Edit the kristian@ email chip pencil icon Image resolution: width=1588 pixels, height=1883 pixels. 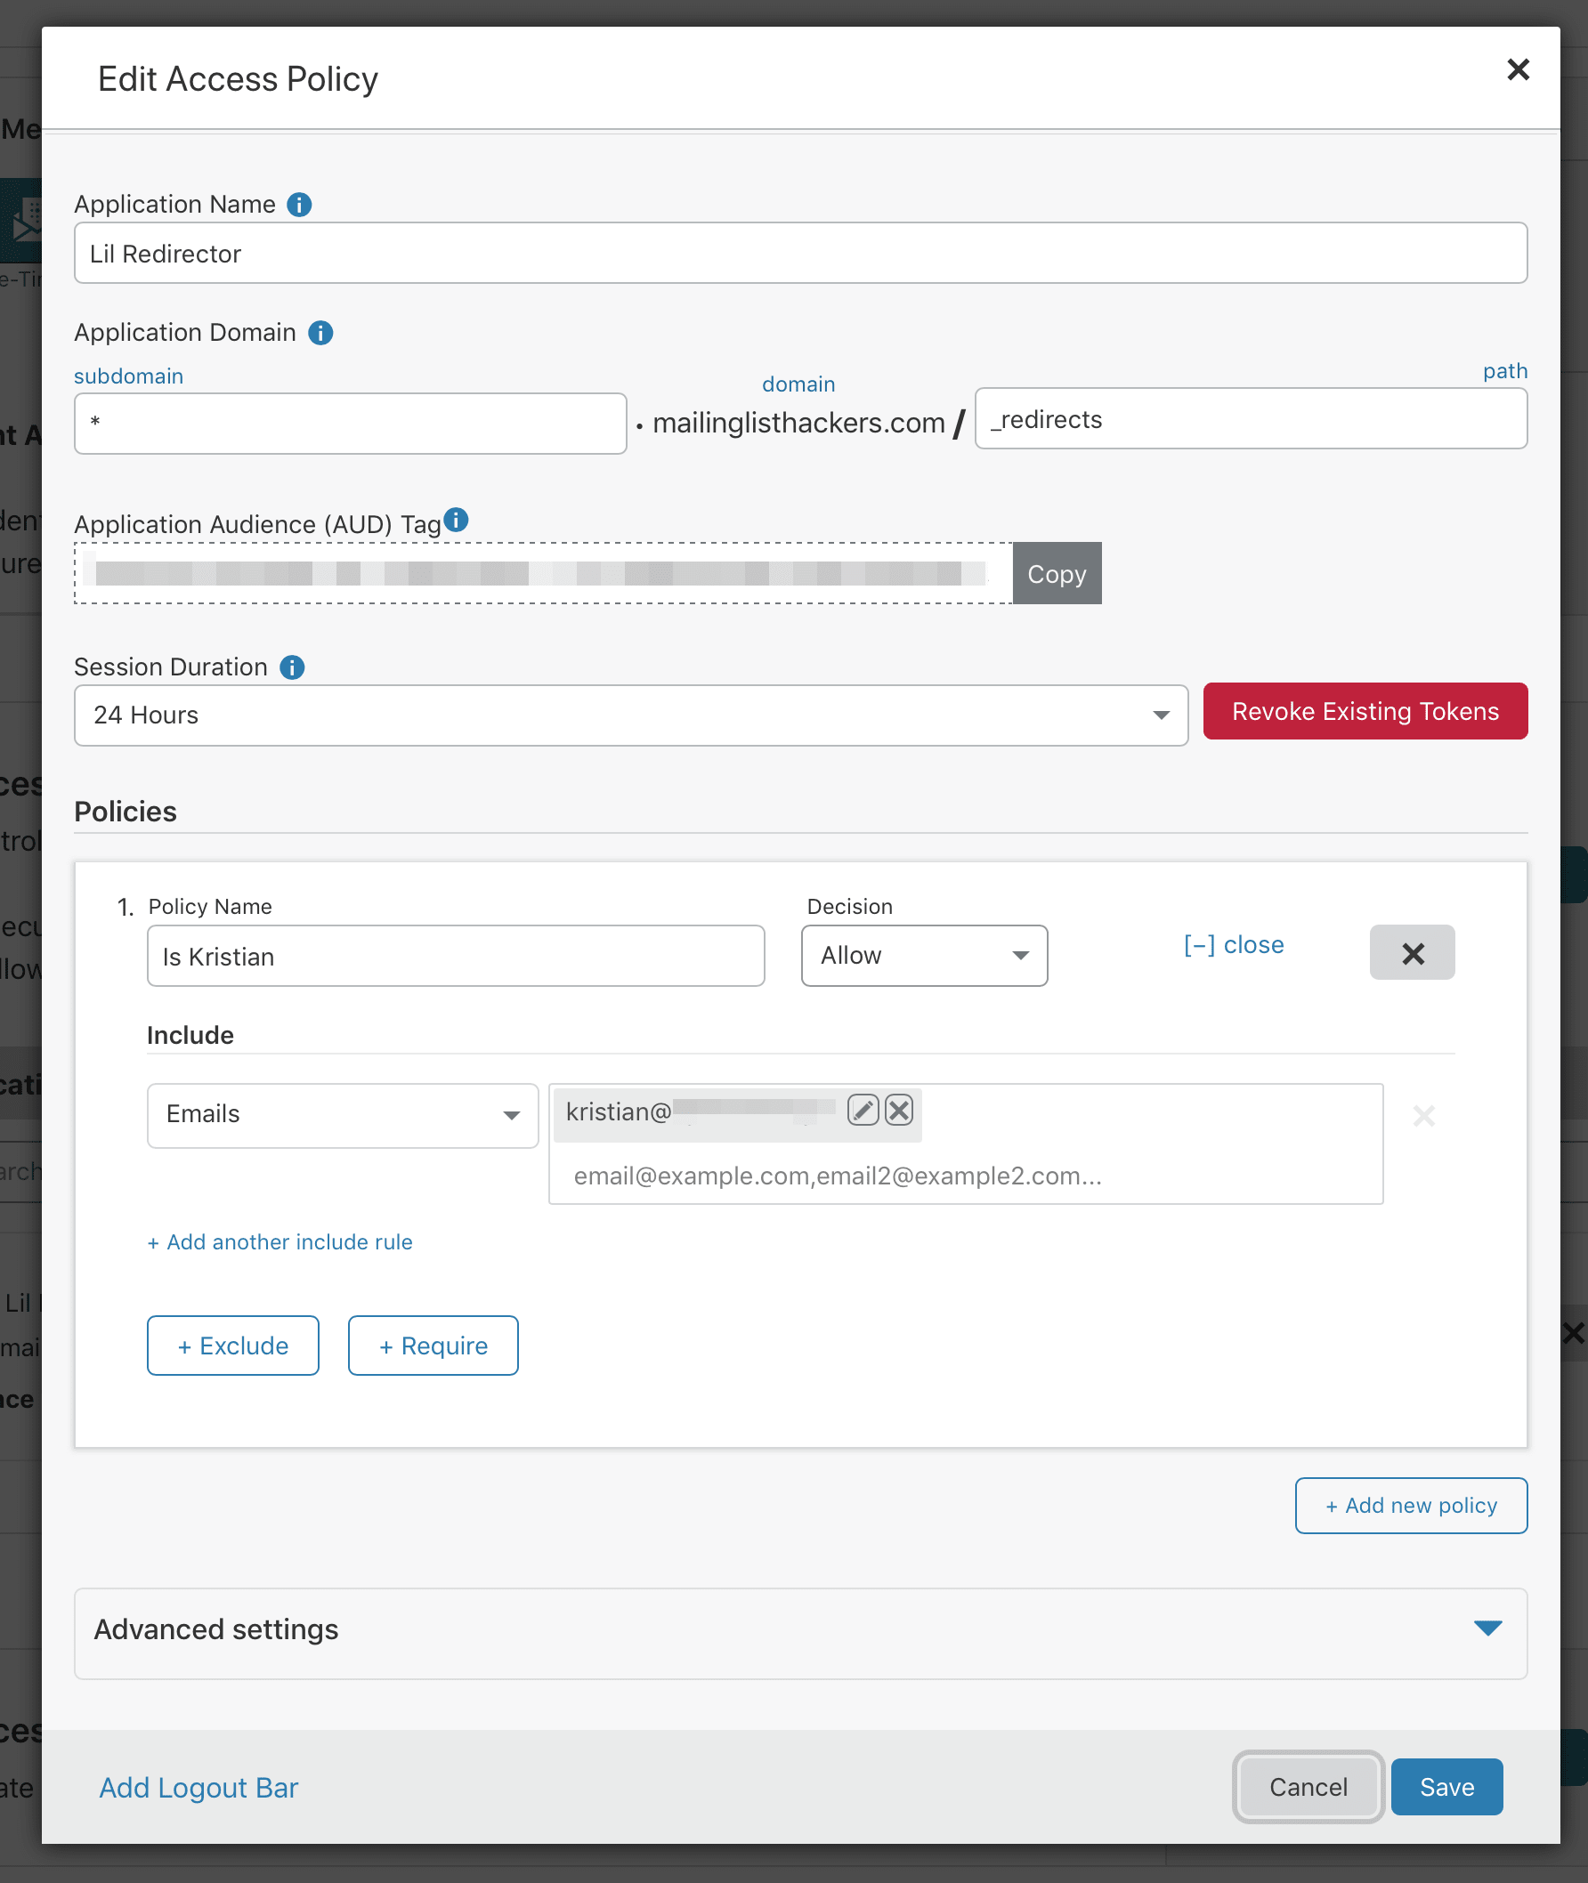pyautogui.click(x=863, y=1111)
